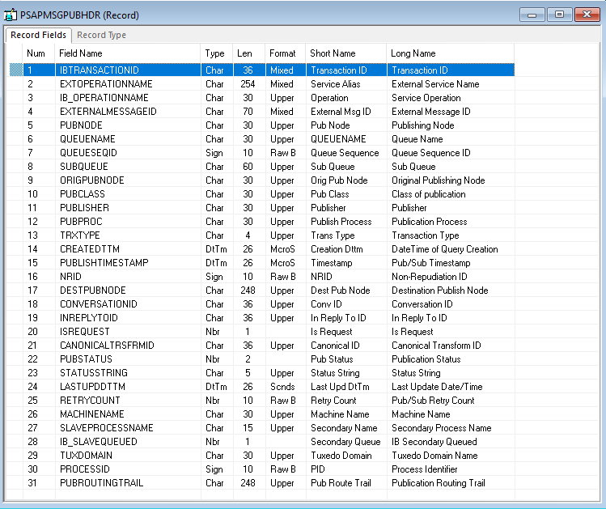
Task: Click the Format column header
Action: click(x=286, y=53)
